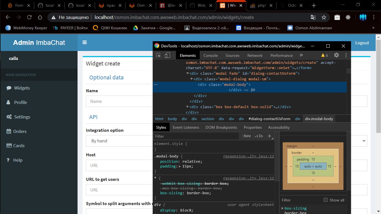Switch to DevTools Console tab
Viewport: 381px width, 214px height.
(211, 55)
